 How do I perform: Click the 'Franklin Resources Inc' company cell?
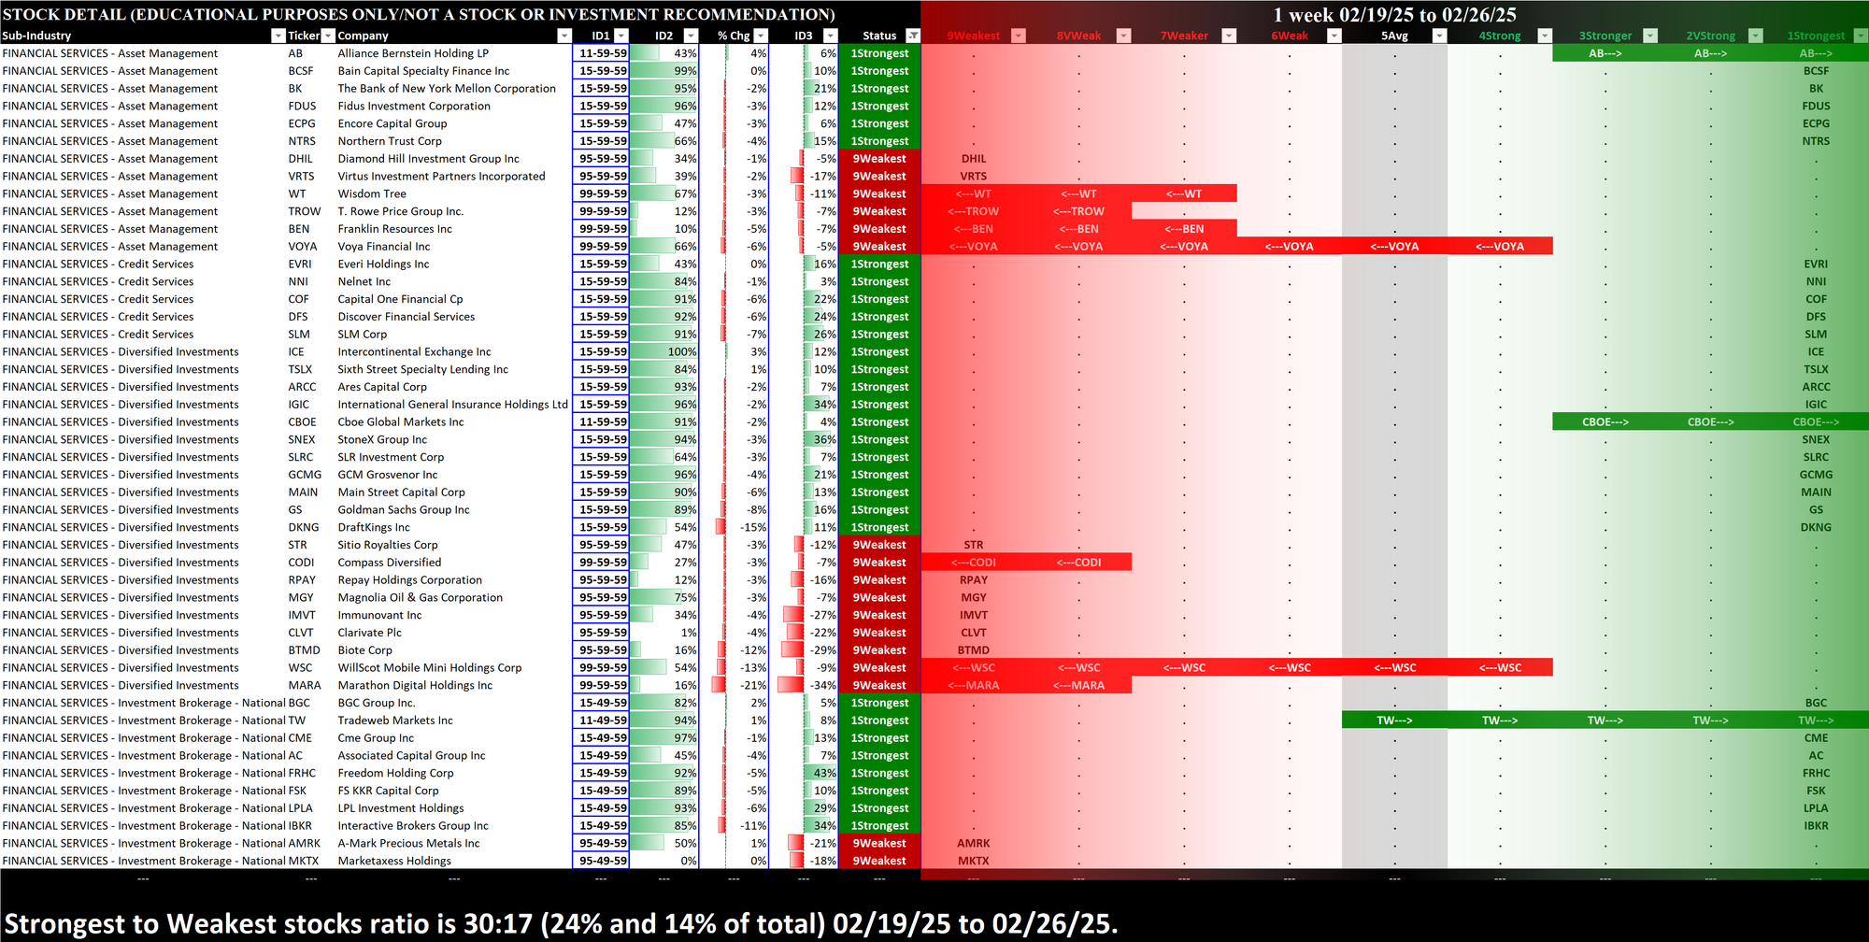pyautogui.click(x=453, y=229)
